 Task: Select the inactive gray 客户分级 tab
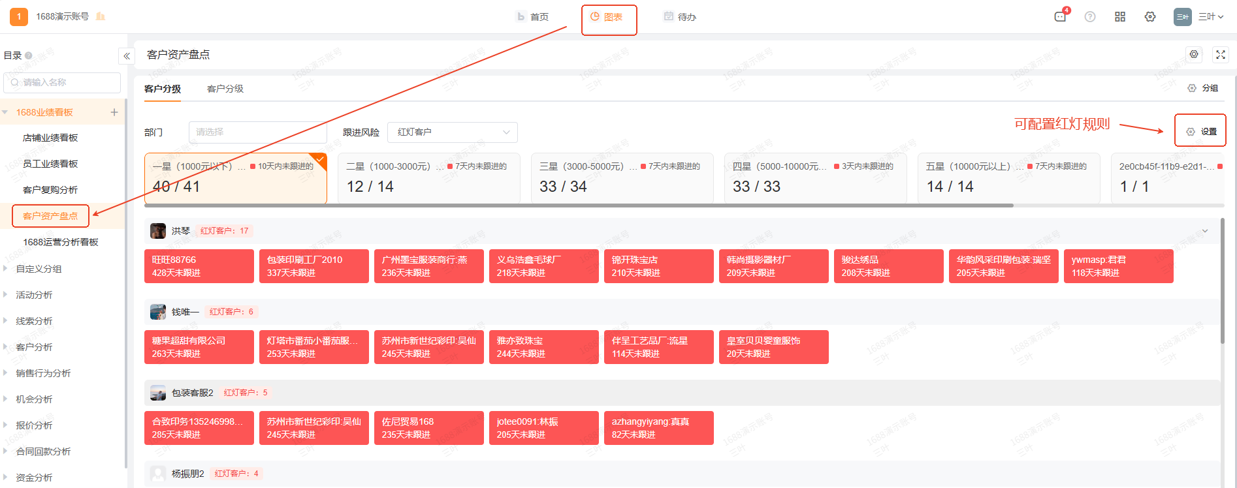[225, 89]
